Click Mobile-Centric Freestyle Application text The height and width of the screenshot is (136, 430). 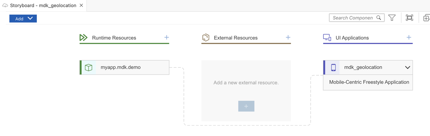click(369, 82)
